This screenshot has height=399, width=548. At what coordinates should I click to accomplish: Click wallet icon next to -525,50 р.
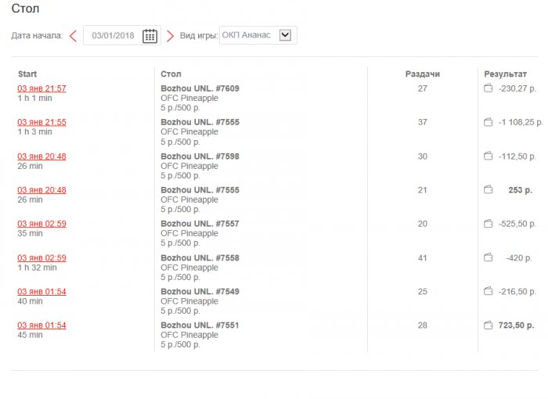pyautogui.click(x=489, y=223)
